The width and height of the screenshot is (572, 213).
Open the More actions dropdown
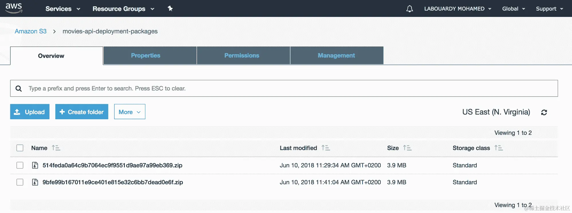tap(130, 112)
